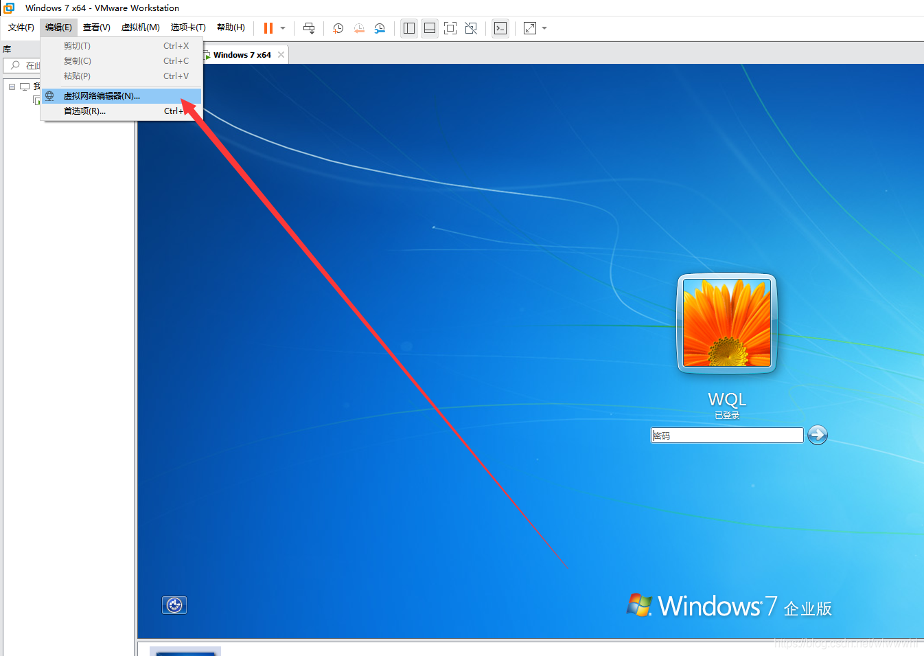Image resolution: width=924 pixels, height=656 pixels.
Task: Close the Windows 7 x64 tab
Action: [281, 55]
